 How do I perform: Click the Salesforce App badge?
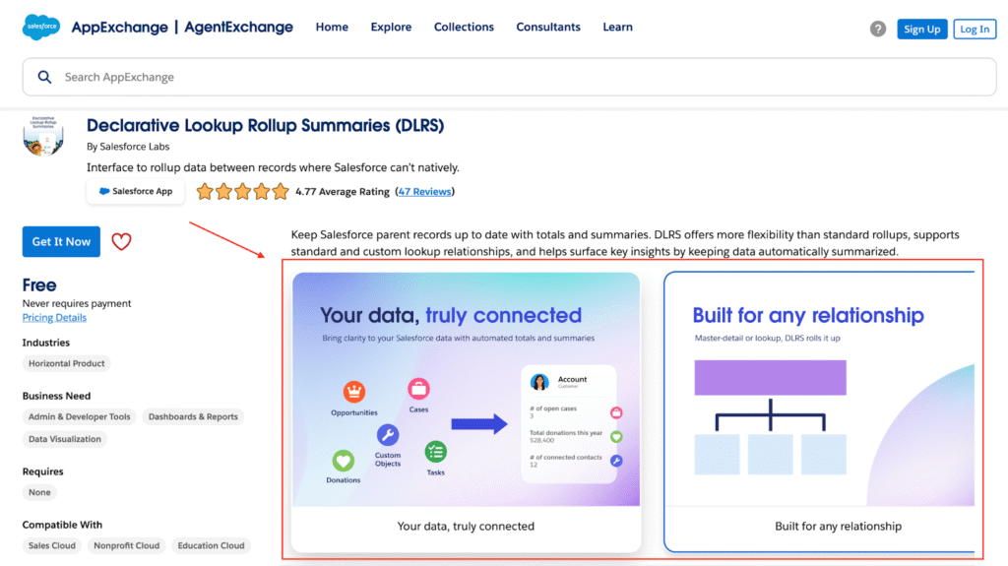click(x=136, y=192)
